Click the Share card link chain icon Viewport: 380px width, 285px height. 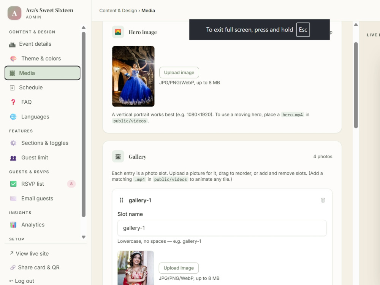click(x=13, y=267)
